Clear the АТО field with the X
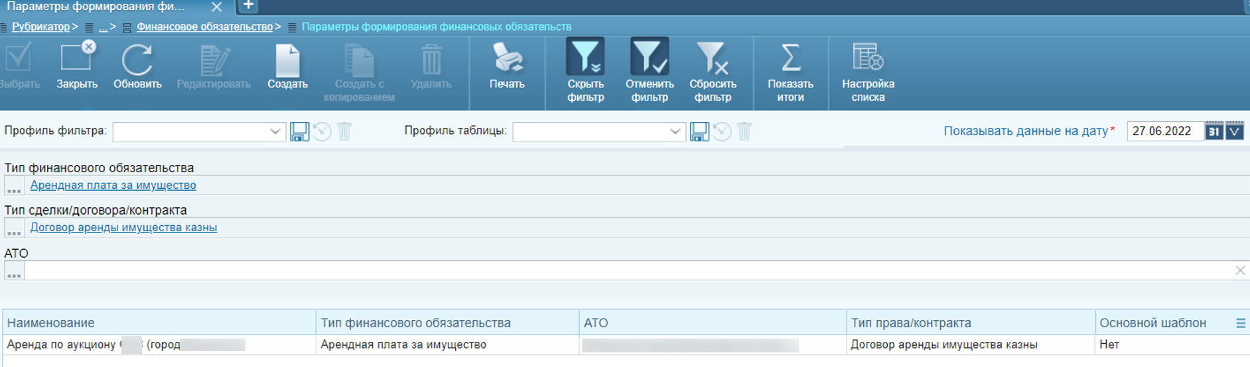This screenshot has height=367, width=1250. [x=1239, y=270]
